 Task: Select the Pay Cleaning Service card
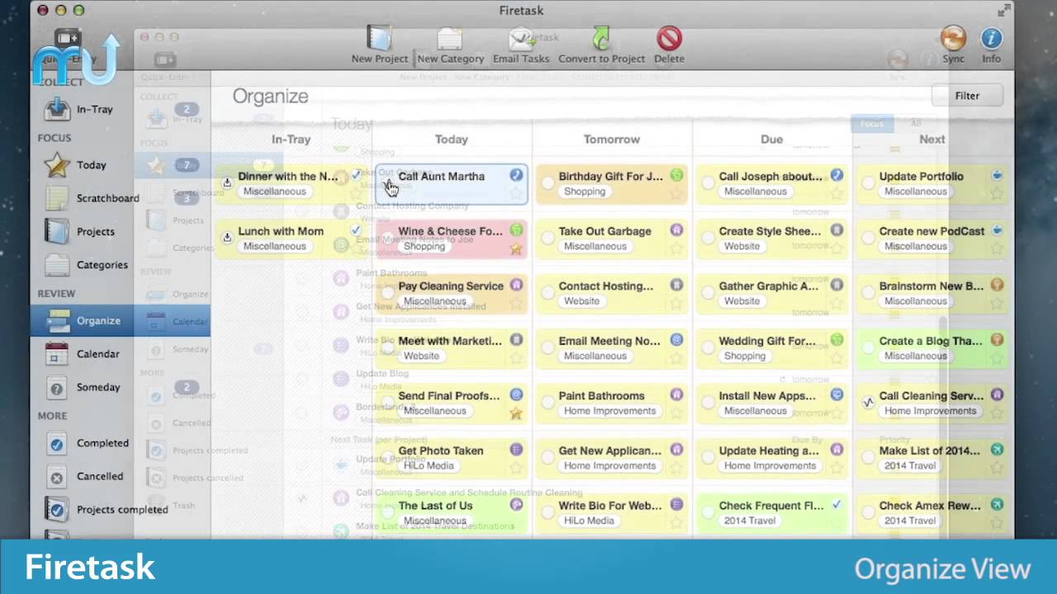451,293
